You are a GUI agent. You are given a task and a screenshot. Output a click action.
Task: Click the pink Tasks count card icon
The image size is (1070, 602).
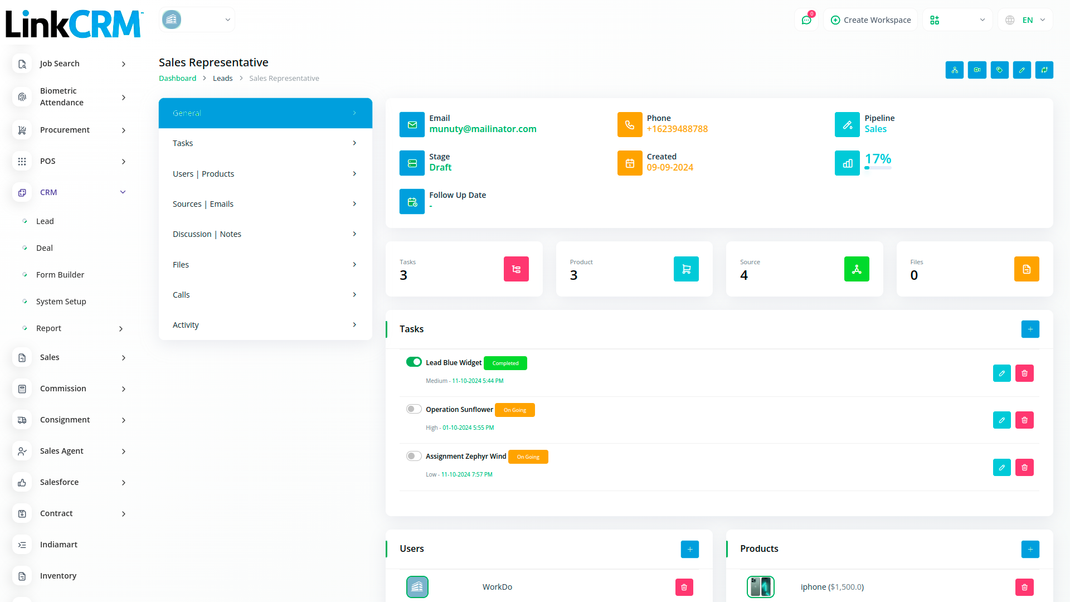(x=516, y=269)
